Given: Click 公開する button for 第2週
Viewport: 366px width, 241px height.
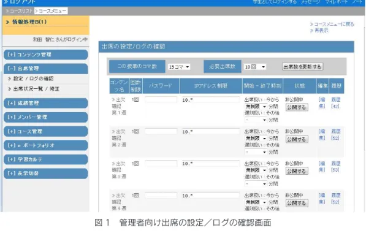Looking at the screenshot, I should click(x=297, y=139).
